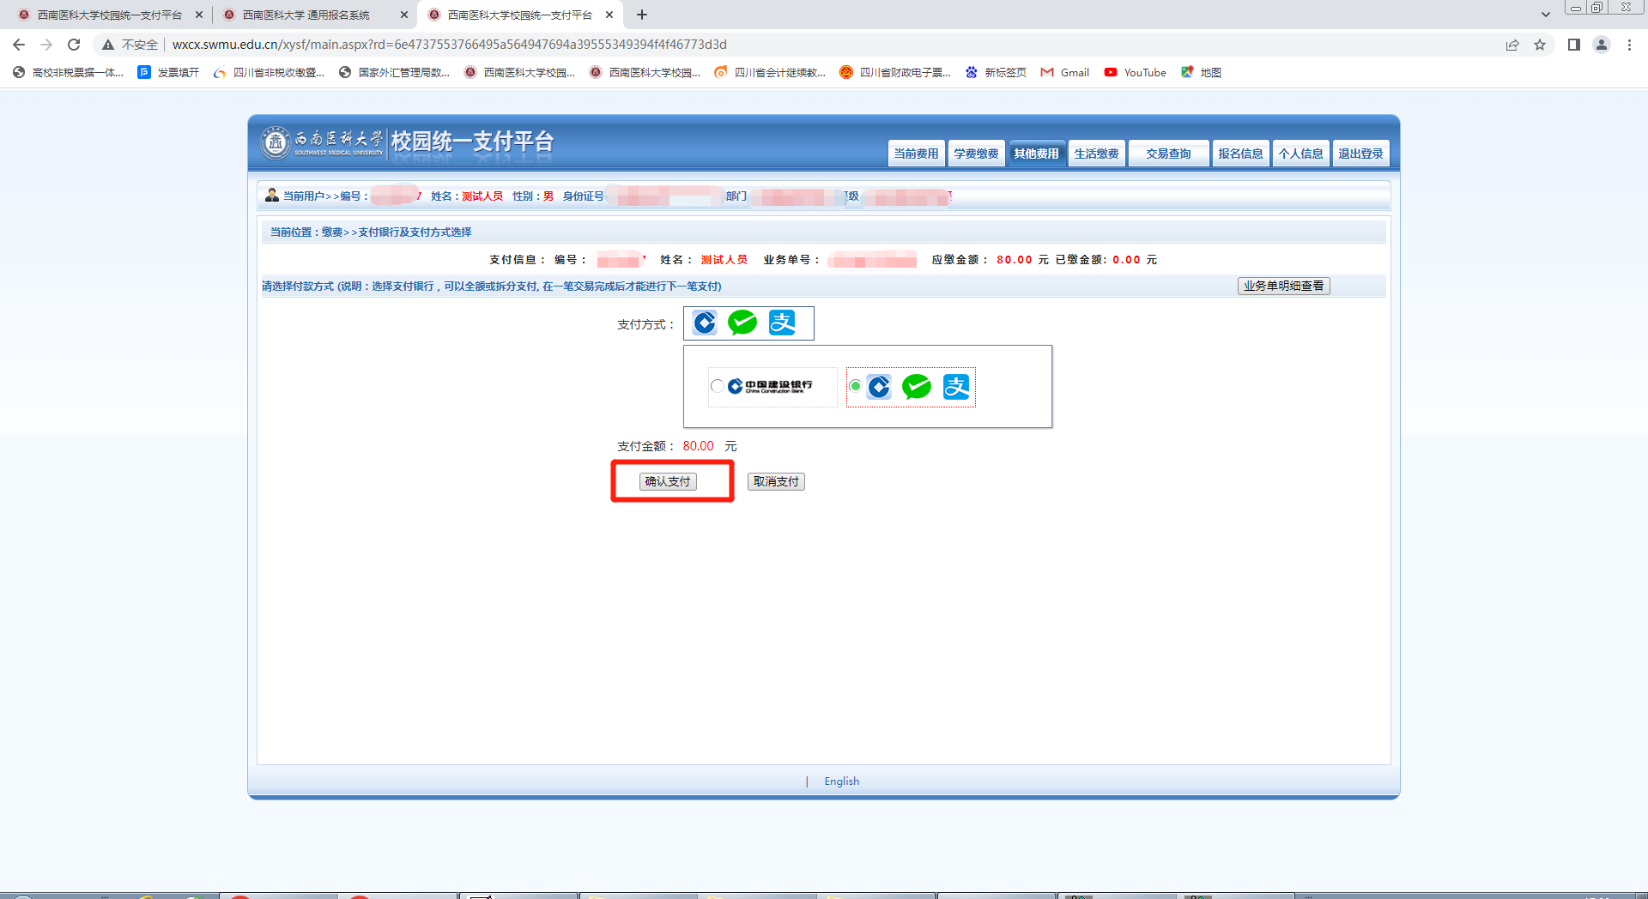Expand the tab search dropdown arrow
1648x899 pixels.
1545,15
